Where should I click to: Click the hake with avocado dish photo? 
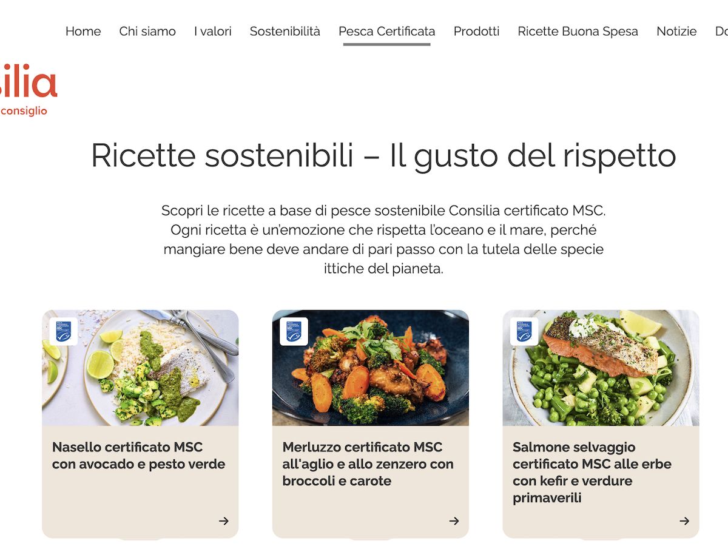(140, 368)
